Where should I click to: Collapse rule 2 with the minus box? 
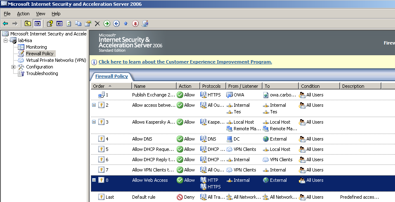pos(94,105)
